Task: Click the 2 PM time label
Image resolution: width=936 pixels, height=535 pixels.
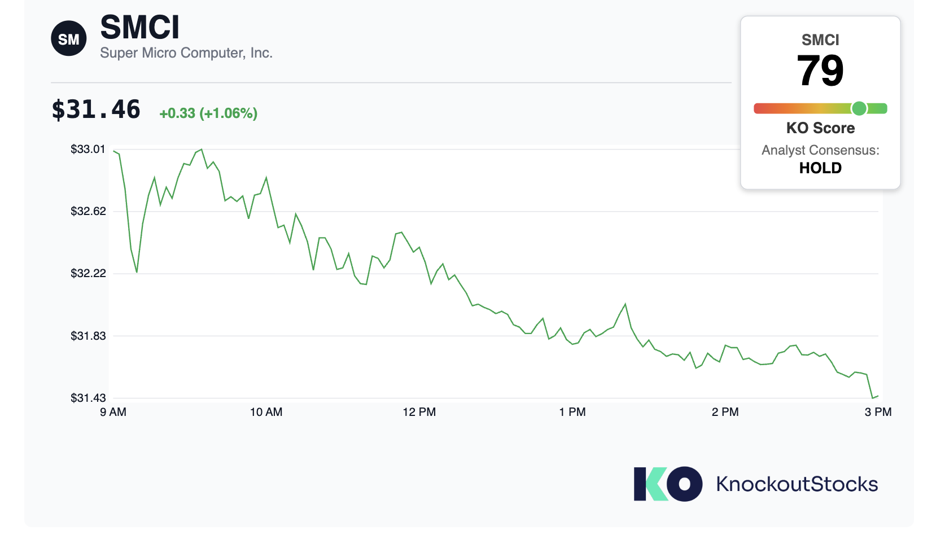Action: click(x=725, y=412)
